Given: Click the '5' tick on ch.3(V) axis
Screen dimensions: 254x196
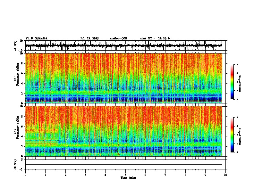Looking at the screenshot, I should (22, 159).
